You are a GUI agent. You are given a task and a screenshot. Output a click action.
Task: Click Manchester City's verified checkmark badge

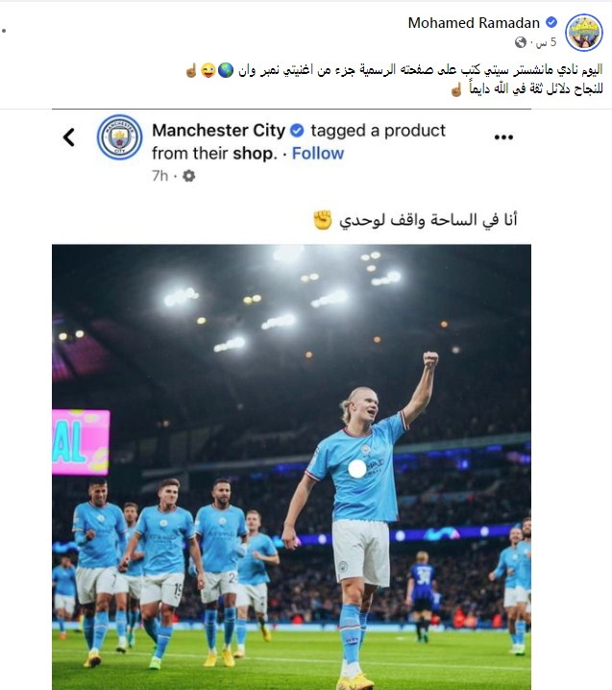coord(298,131)
